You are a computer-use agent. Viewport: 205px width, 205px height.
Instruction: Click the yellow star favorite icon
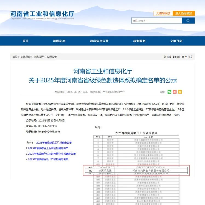(x=180, y=92)
